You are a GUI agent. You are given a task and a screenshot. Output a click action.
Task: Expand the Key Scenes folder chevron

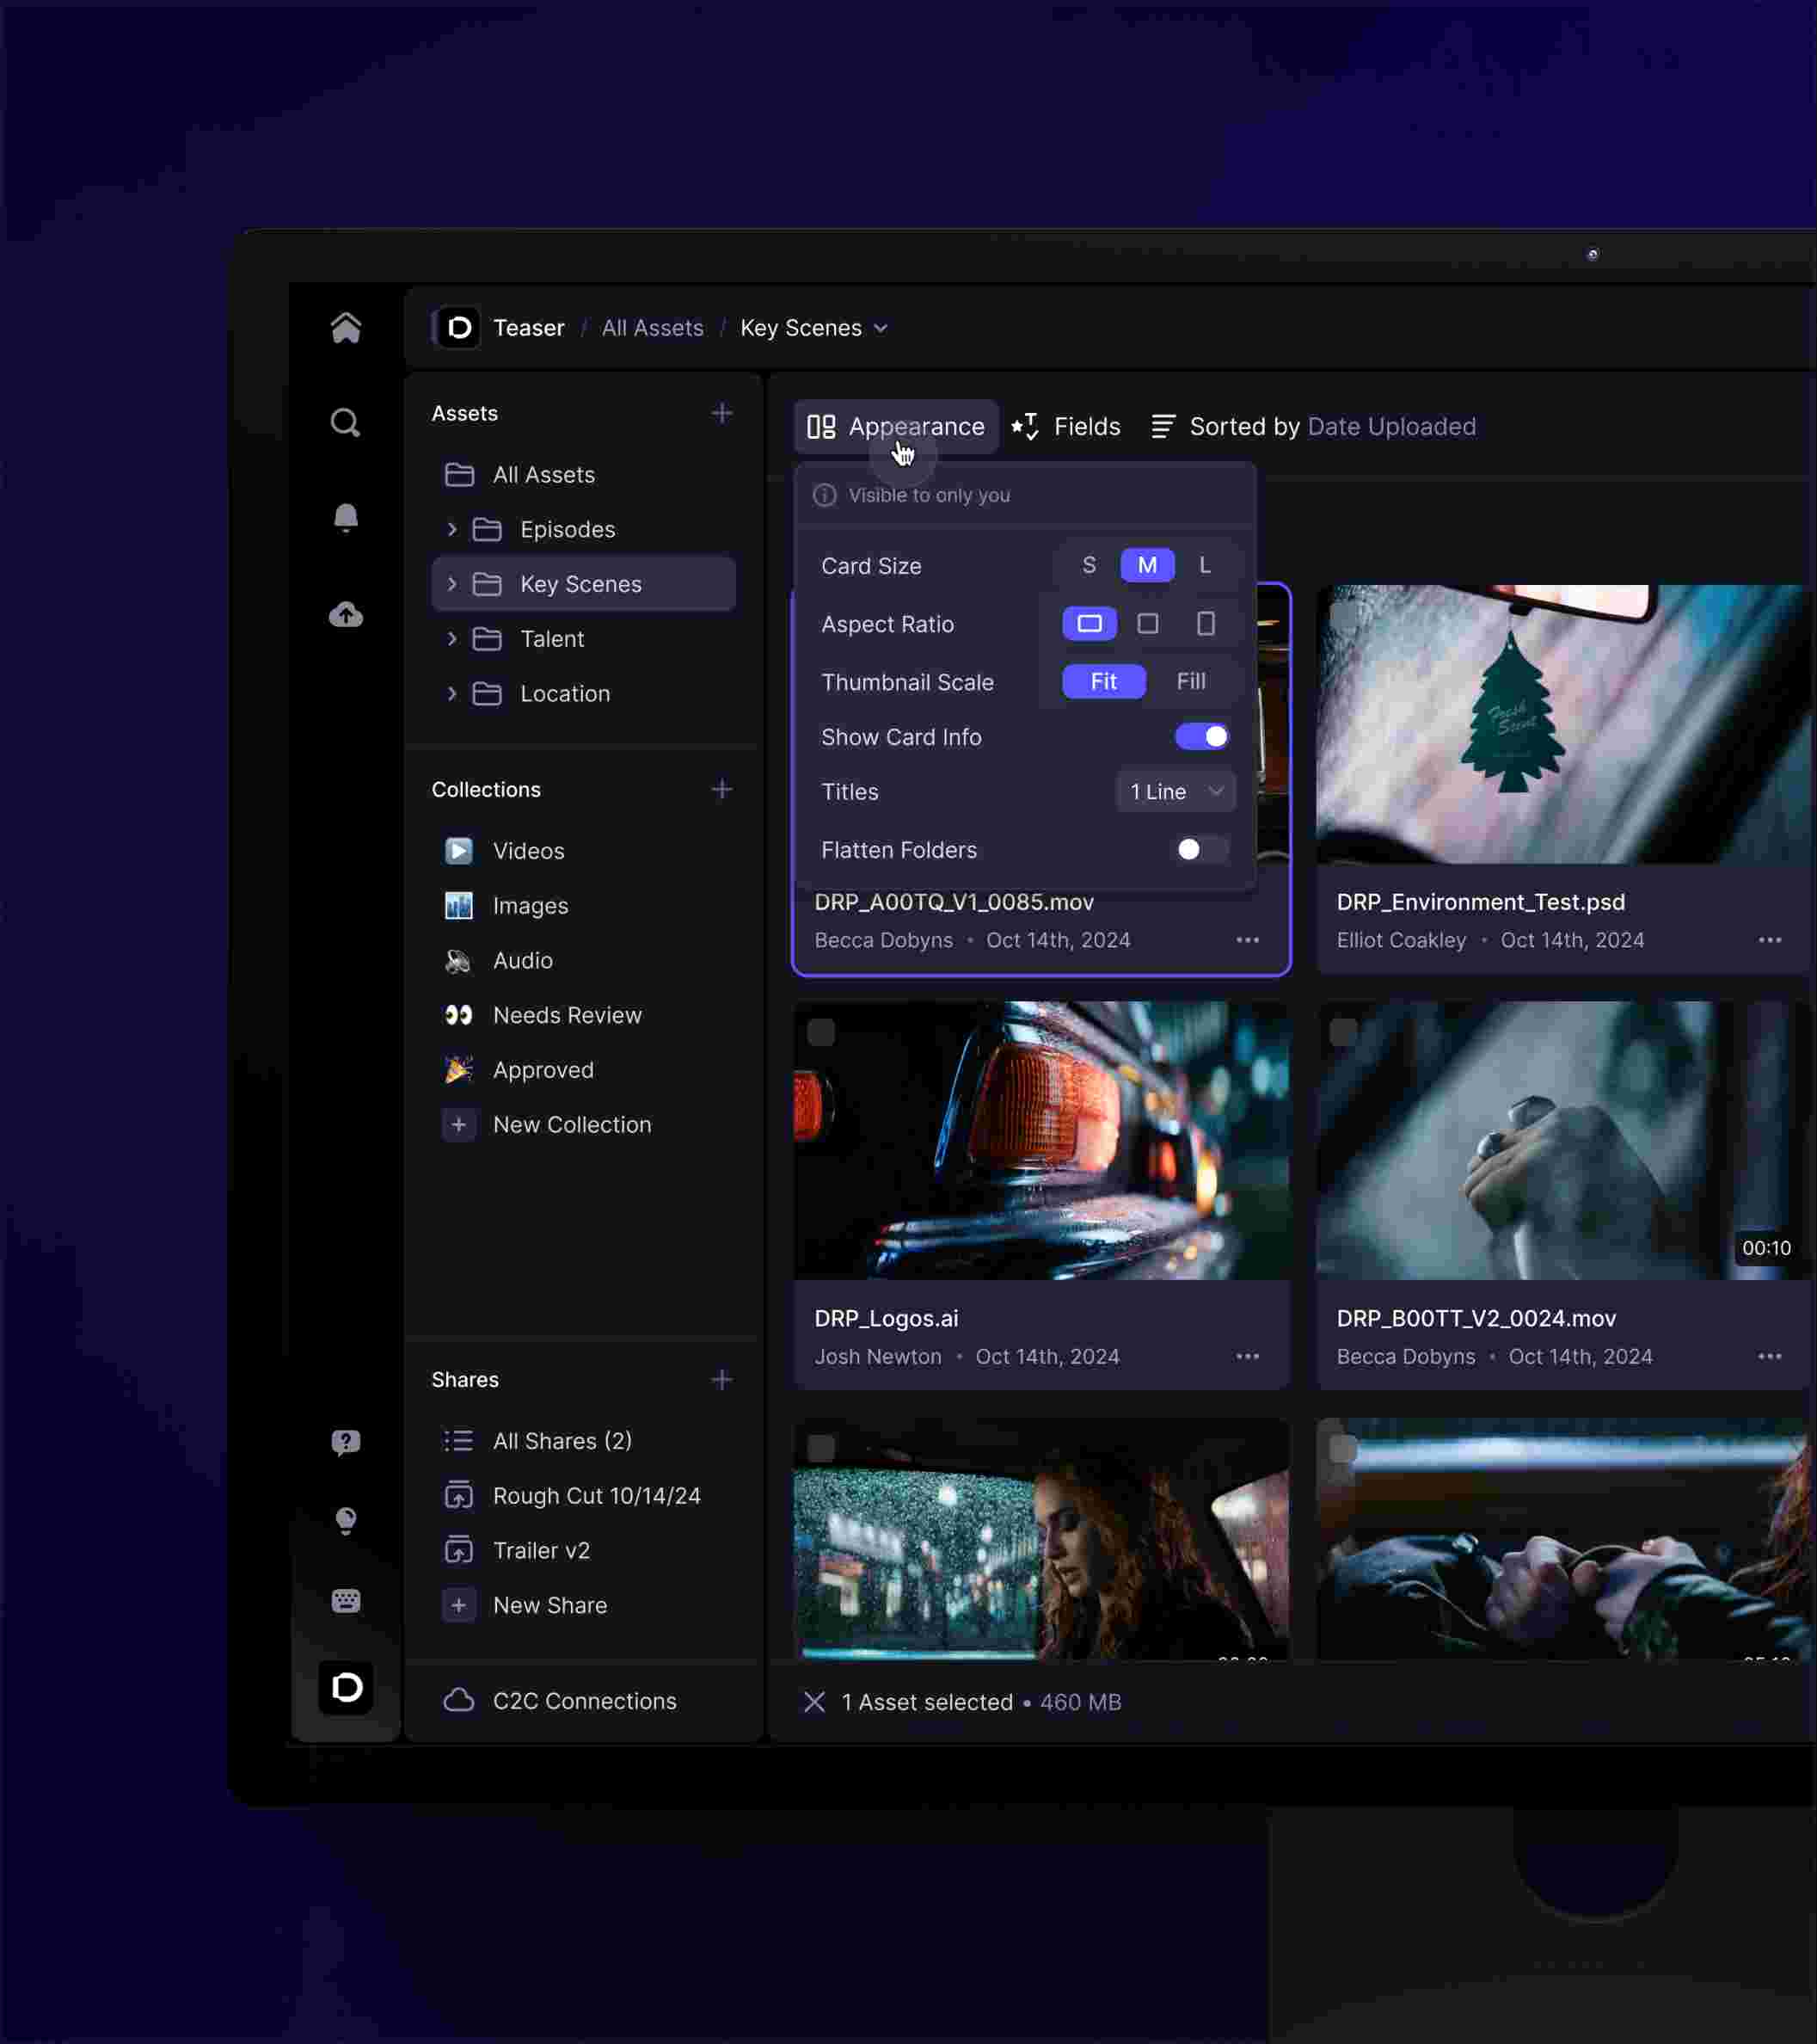451,584
